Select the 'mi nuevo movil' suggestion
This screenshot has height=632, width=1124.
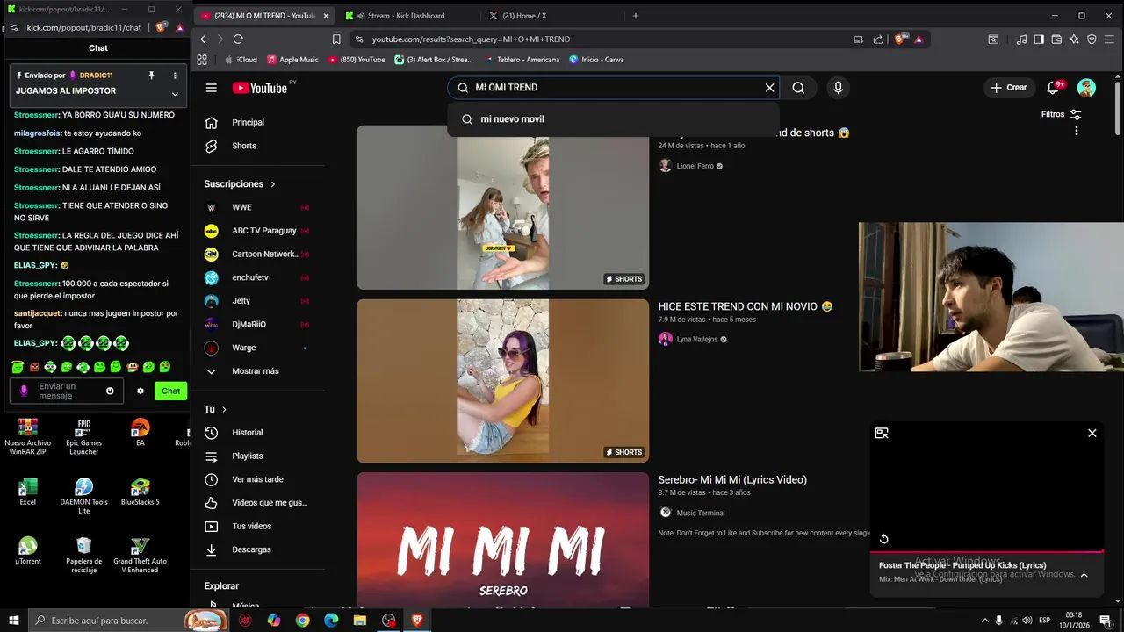[x=613, y=119]
